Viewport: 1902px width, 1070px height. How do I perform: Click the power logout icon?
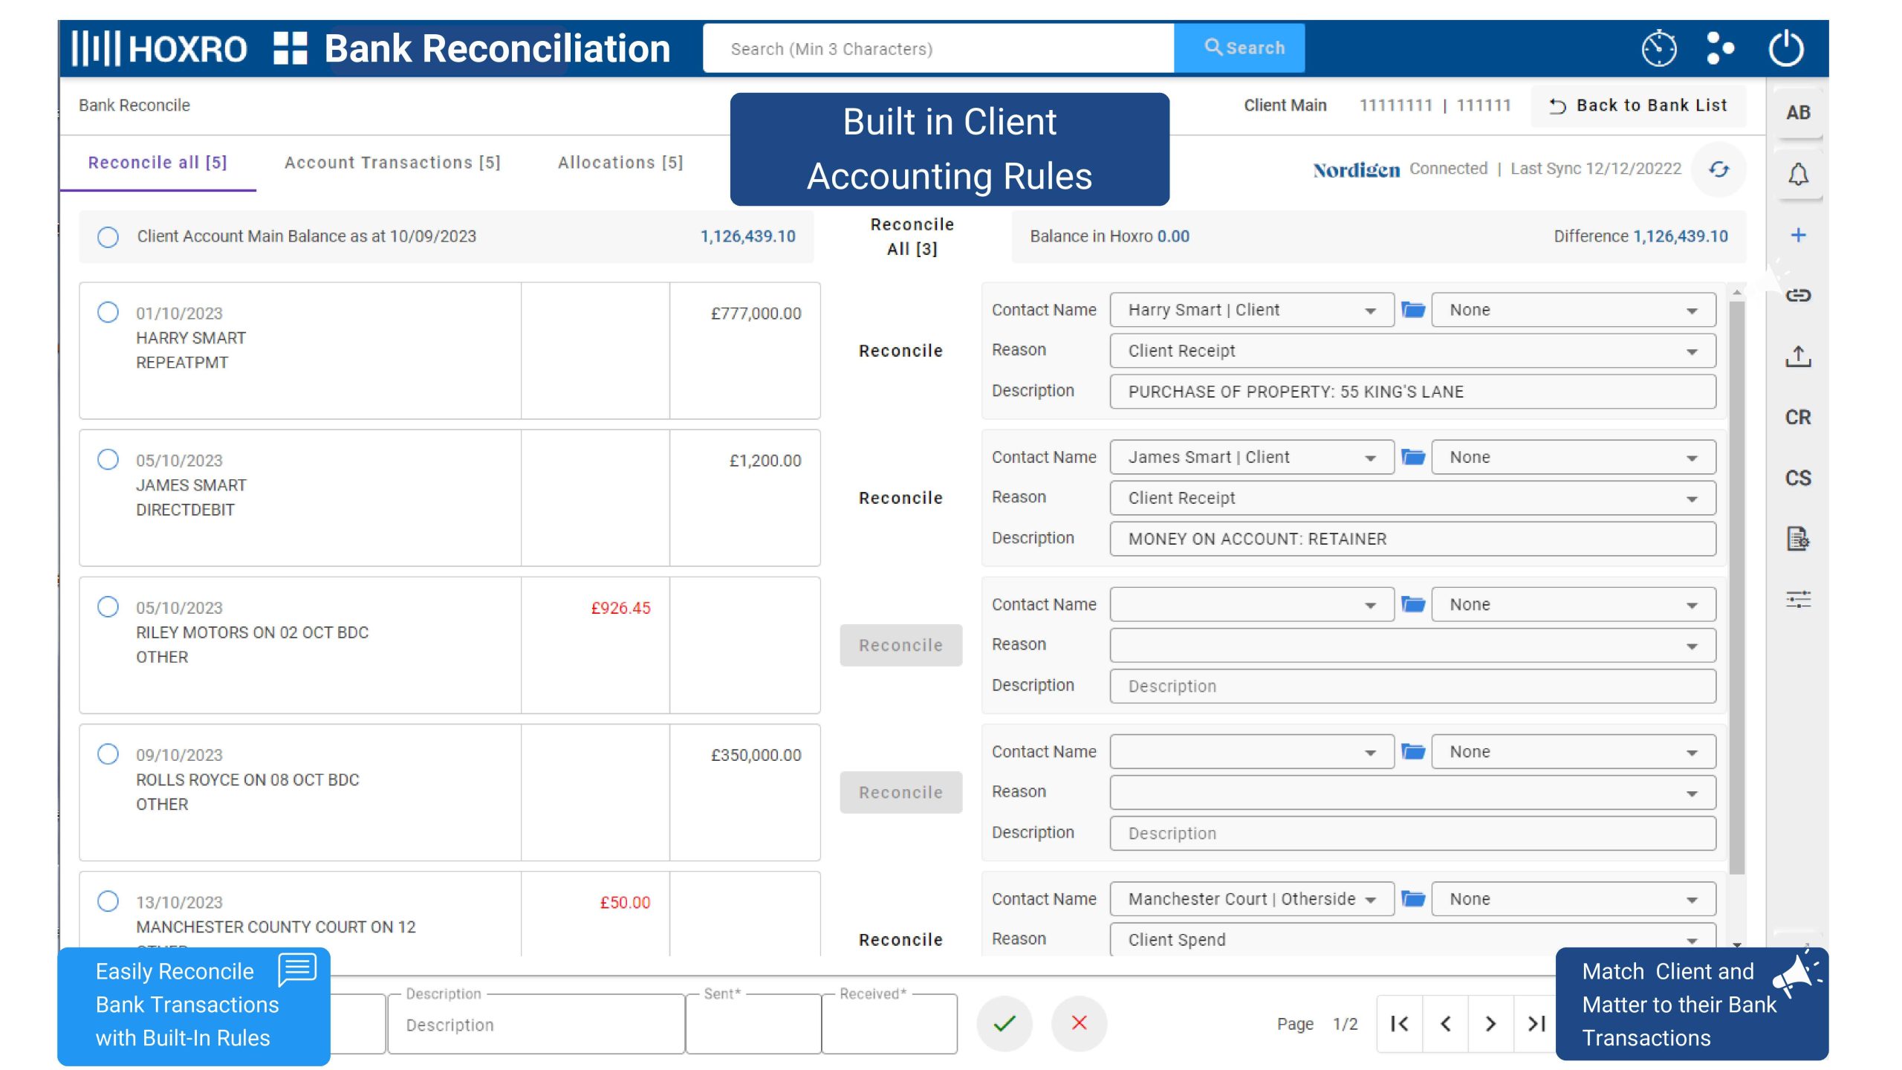[1785, 49]
